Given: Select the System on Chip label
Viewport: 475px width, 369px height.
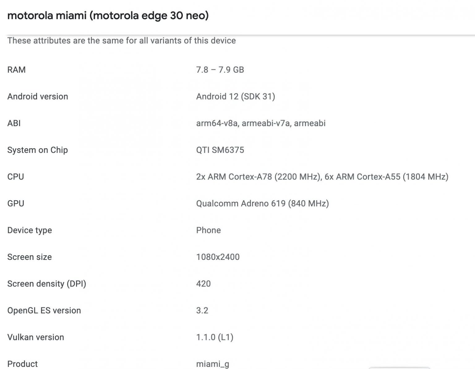Looking at the screenshot, I should [x=37, y=150].
